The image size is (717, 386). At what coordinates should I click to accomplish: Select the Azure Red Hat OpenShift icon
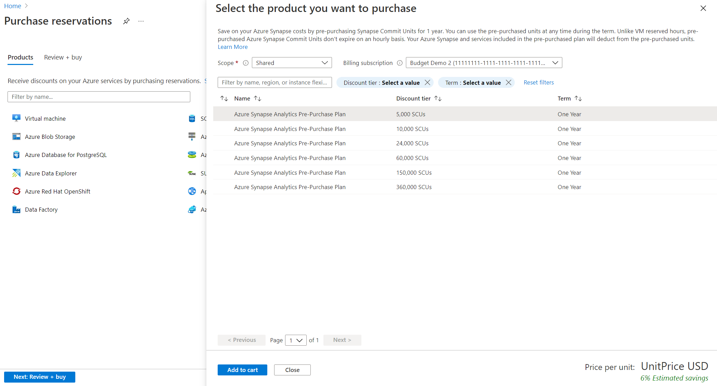(x=16, y=191)
